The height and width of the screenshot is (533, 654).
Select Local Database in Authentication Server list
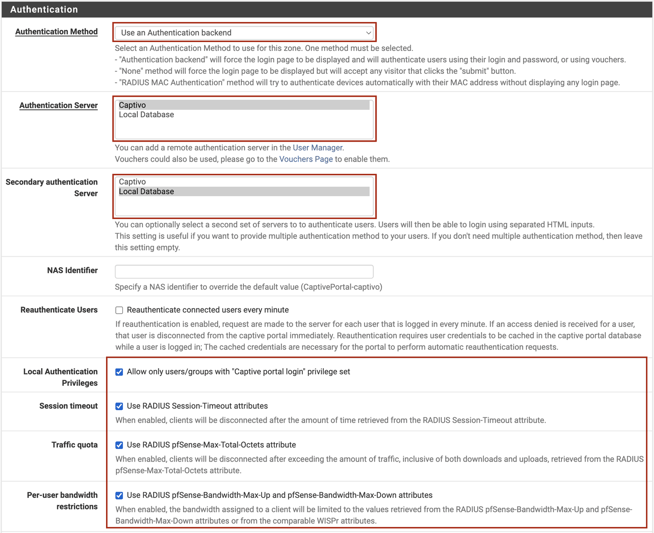(244, 115)
